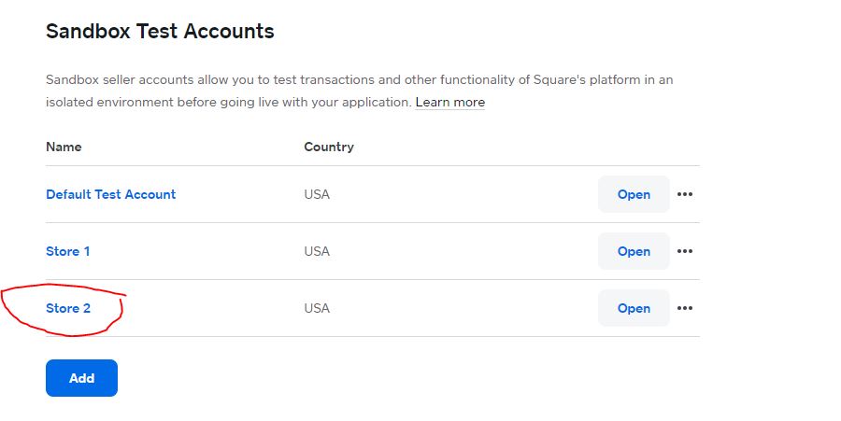The height and width of the screenshot is (421, 841).
Task: Click the Sandbox Test Accounts heading
Action: point(160,31)
